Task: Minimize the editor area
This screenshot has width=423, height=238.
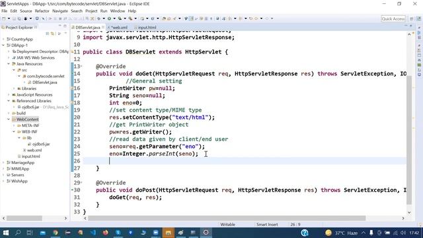Action: pyautogui.click(x=406, y=26)
